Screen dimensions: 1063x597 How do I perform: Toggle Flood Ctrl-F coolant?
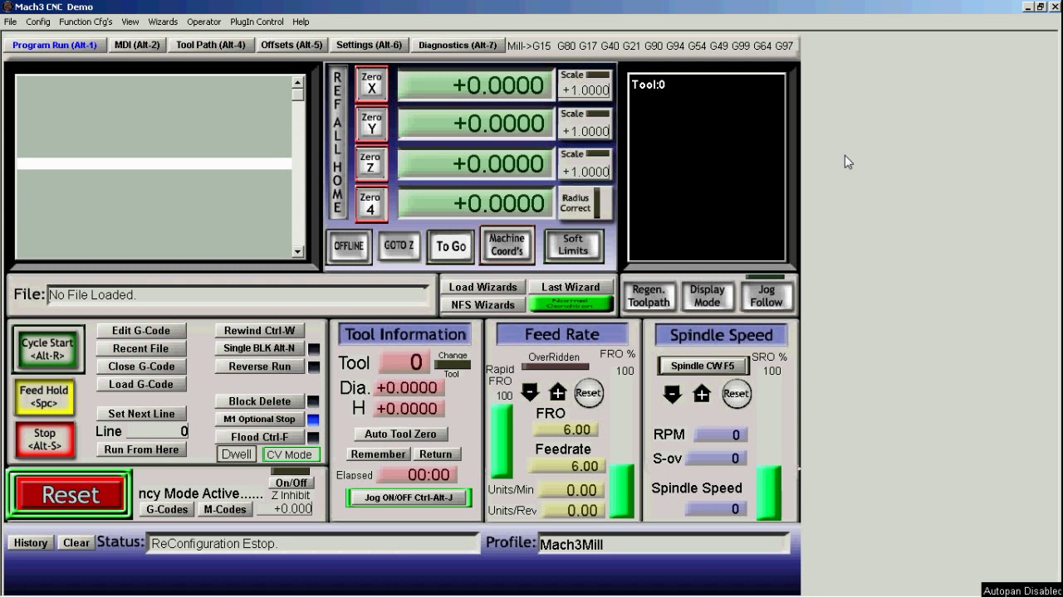pyautogui.click(x=259, y=437)
